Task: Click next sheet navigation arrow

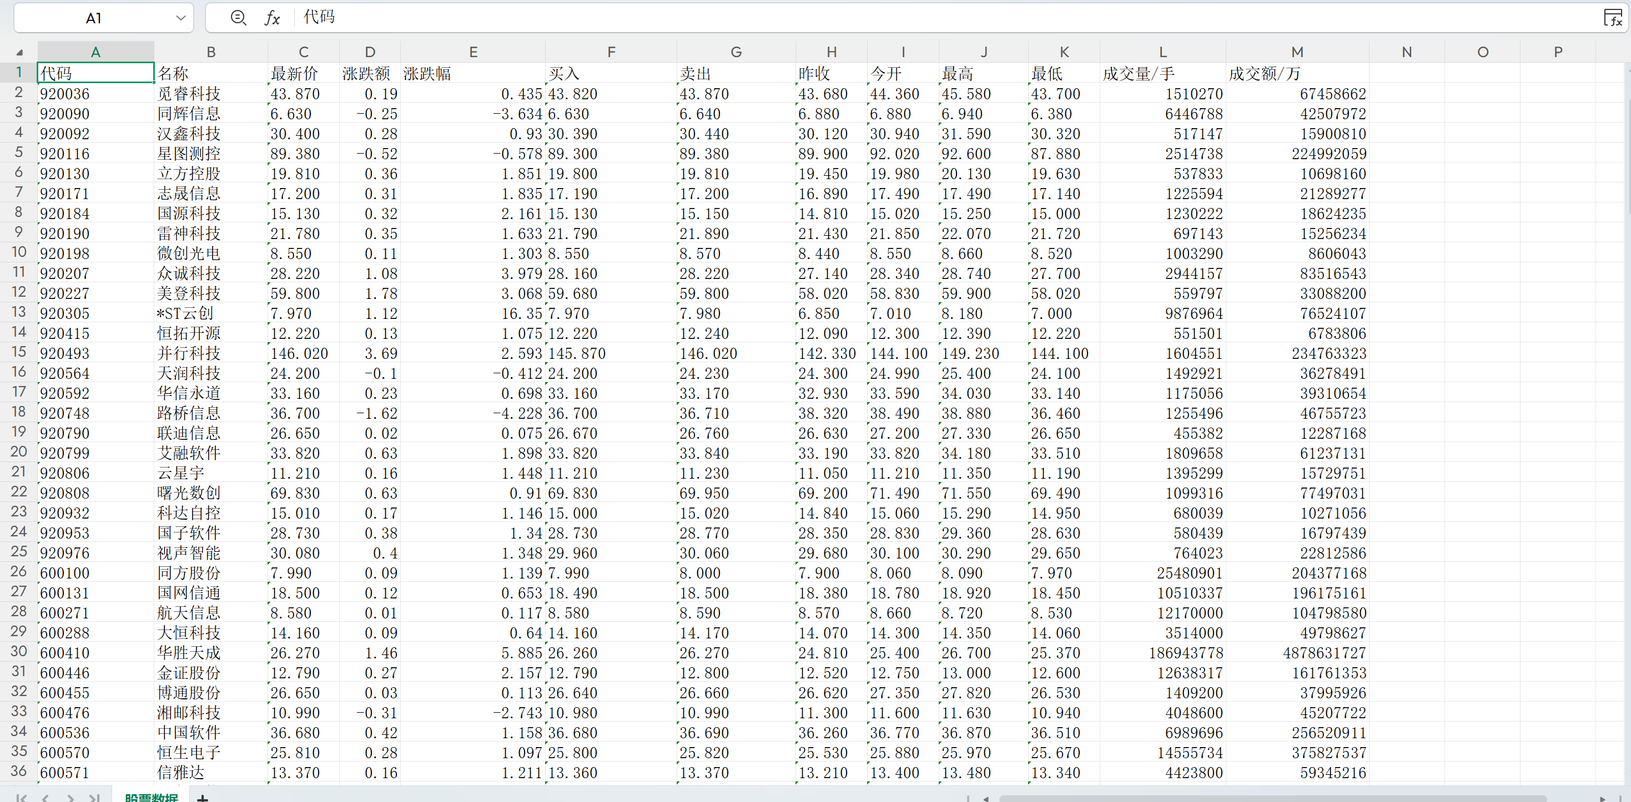Action: click(x=71, y=798)
